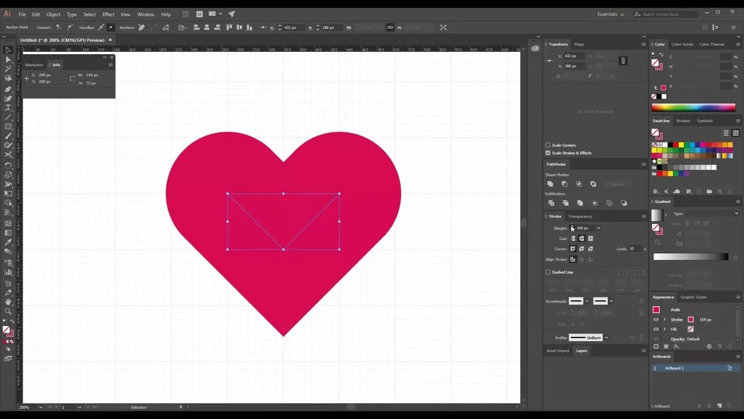Click the rocket GPU performance icon

232,14
